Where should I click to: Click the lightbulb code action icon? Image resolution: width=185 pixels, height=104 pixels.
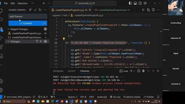64,39
